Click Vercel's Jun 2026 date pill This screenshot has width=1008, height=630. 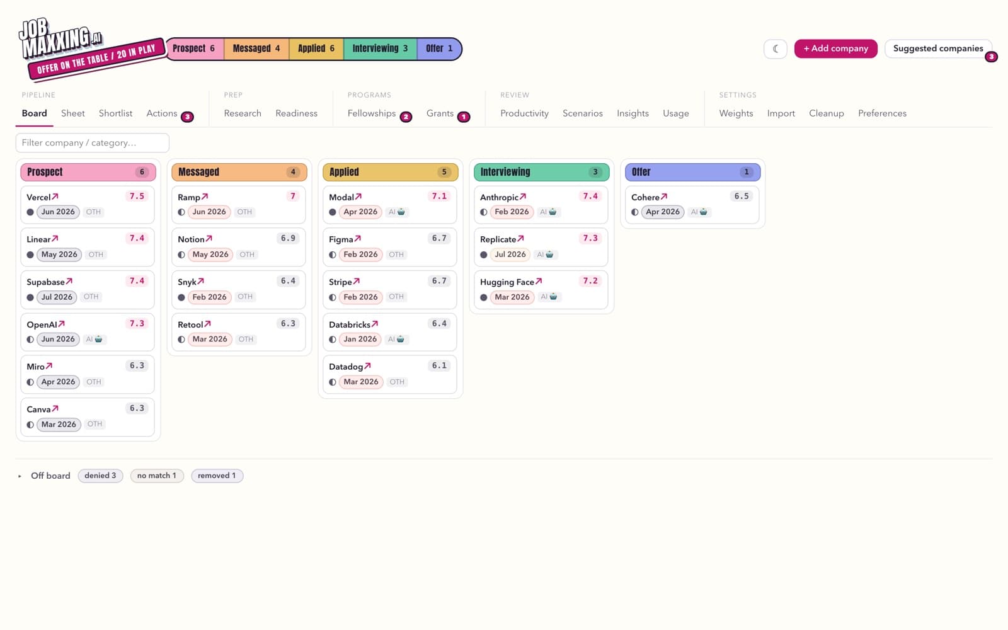[x=58, y=212]
